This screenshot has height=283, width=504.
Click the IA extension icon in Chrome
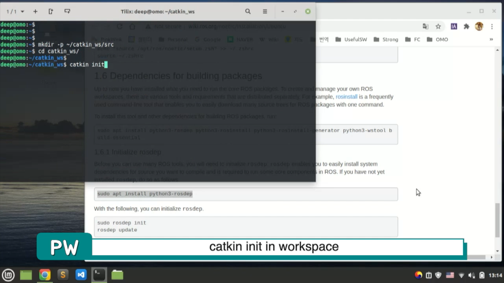(454, 26)
